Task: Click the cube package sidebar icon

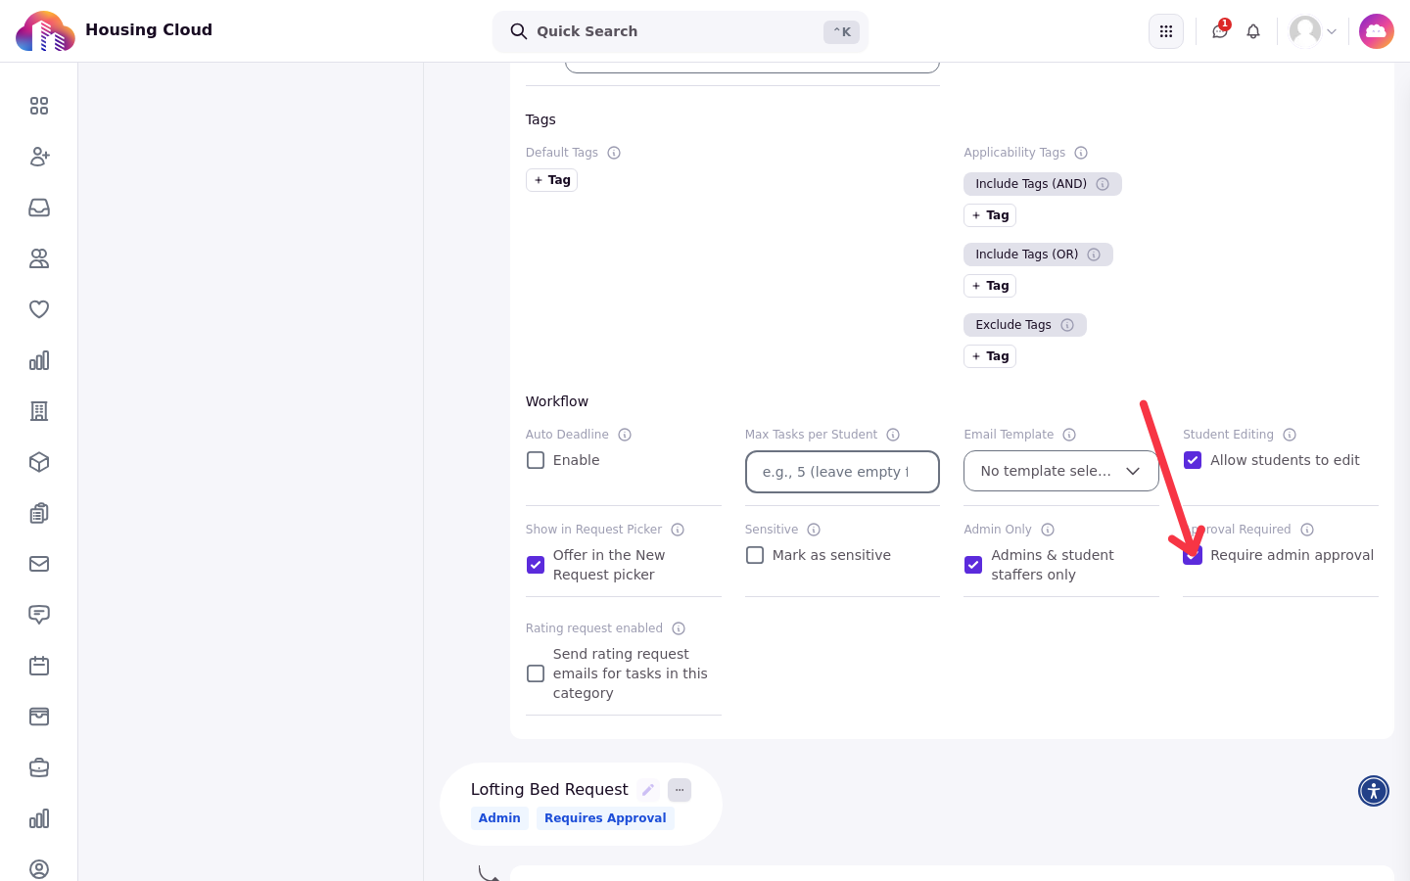Action: (39, 462)
